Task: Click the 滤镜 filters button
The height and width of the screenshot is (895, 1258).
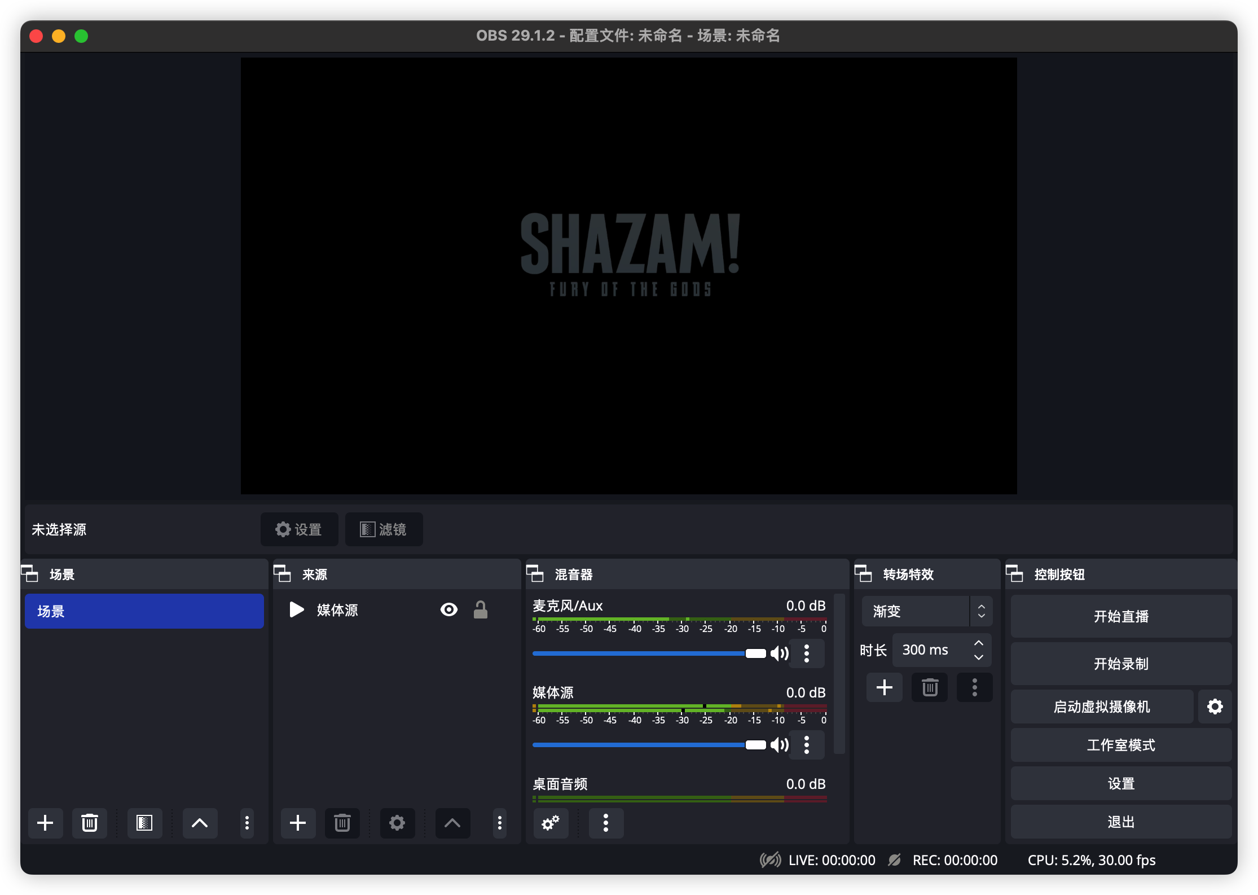Action: pos(384,529)
